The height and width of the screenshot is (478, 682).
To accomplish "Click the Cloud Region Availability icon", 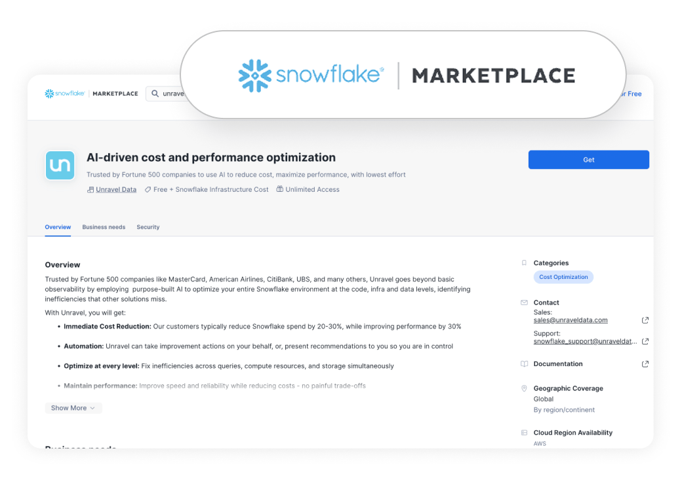I will click(524, 433).
